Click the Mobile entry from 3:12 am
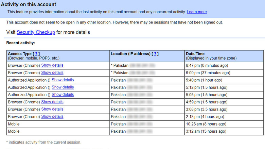This screenshot has width=265, height=149. click(14, 131)
